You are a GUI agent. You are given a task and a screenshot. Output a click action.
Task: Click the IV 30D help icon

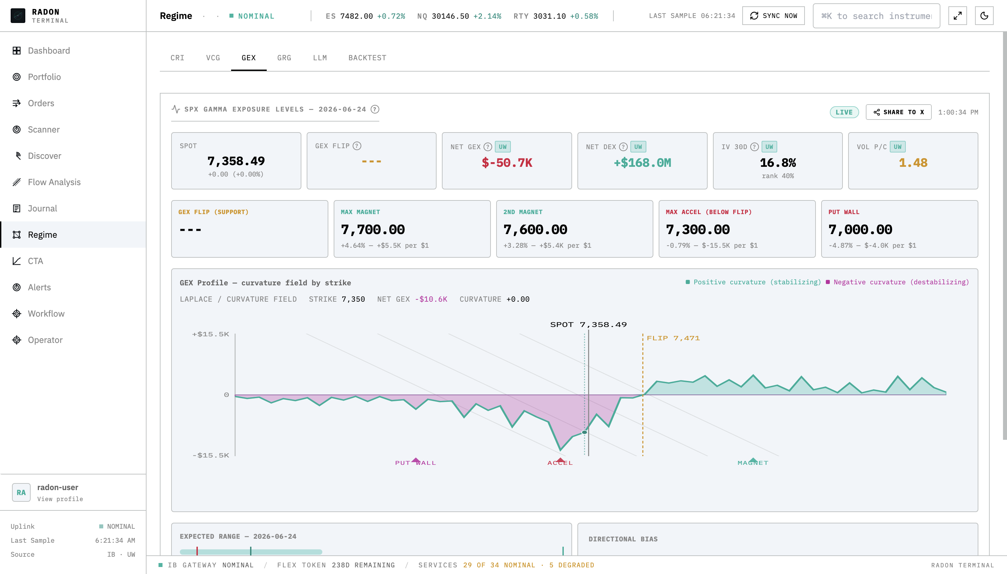[x=754, y=146]
